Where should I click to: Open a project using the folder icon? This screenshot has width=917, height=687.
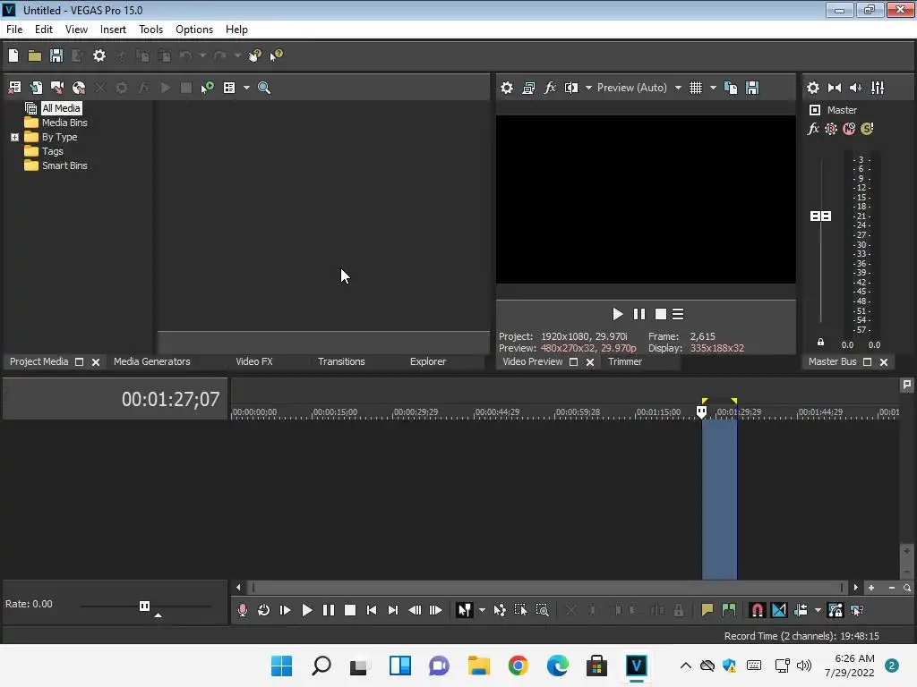point(35,55)
